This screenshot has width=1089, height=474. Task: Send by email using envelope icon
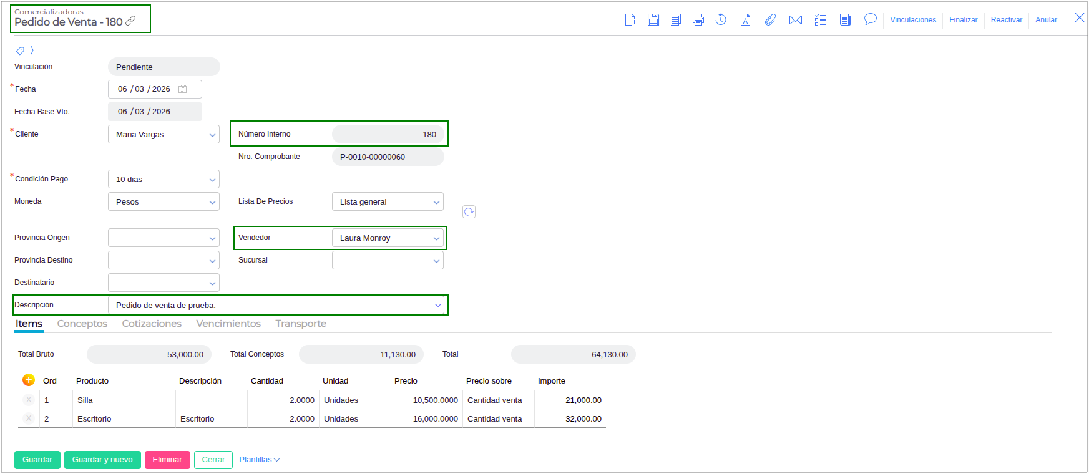(795, 20)
